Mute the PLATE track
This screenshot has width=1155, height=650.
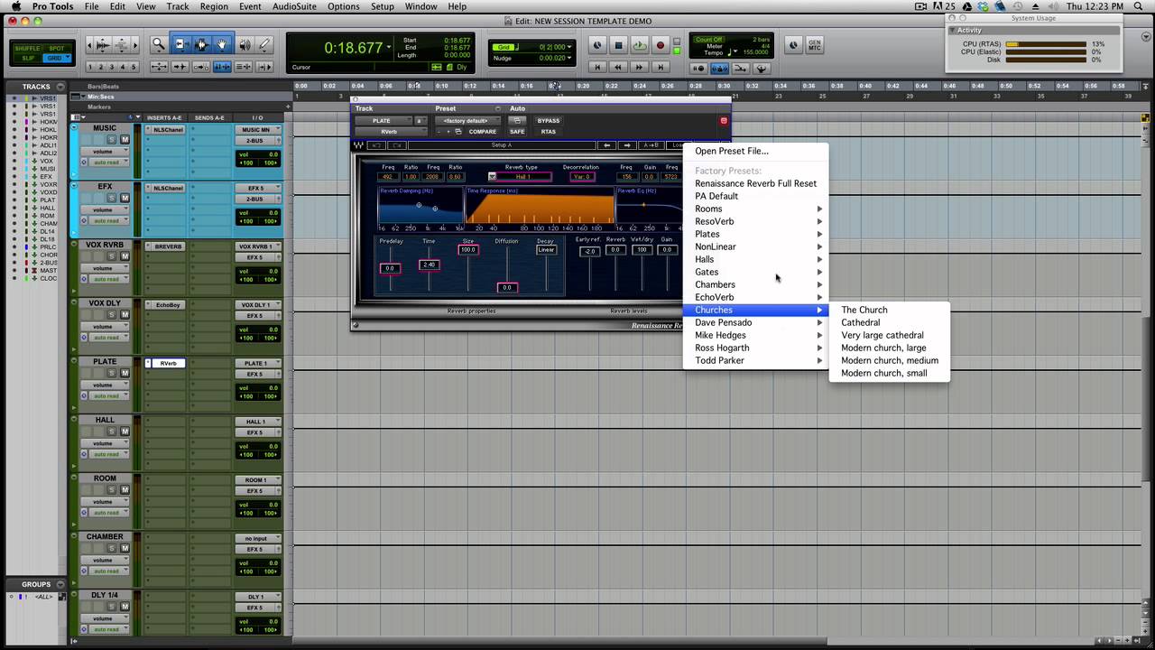(x=125, y=373)
